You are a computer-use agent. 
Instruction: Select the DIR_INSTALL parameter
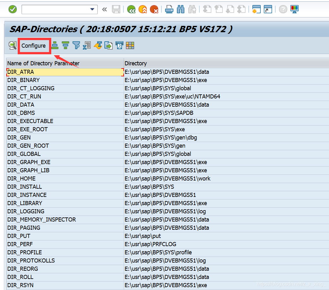65,186
